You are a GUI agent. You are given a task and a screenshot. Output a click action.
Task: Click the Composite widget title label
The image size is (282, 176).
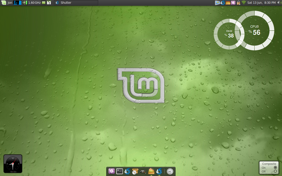point(269,164)
